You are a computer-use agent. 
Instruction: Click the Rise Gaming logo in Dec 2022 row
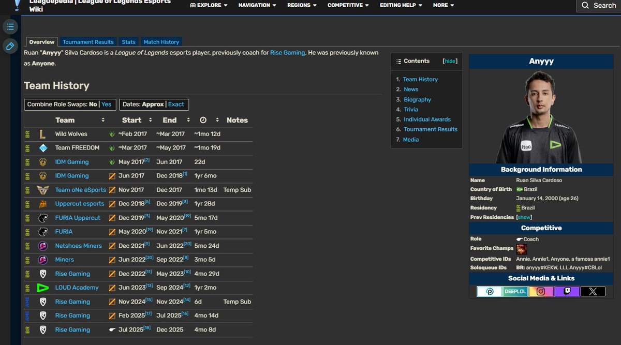(x=43, y=274)
